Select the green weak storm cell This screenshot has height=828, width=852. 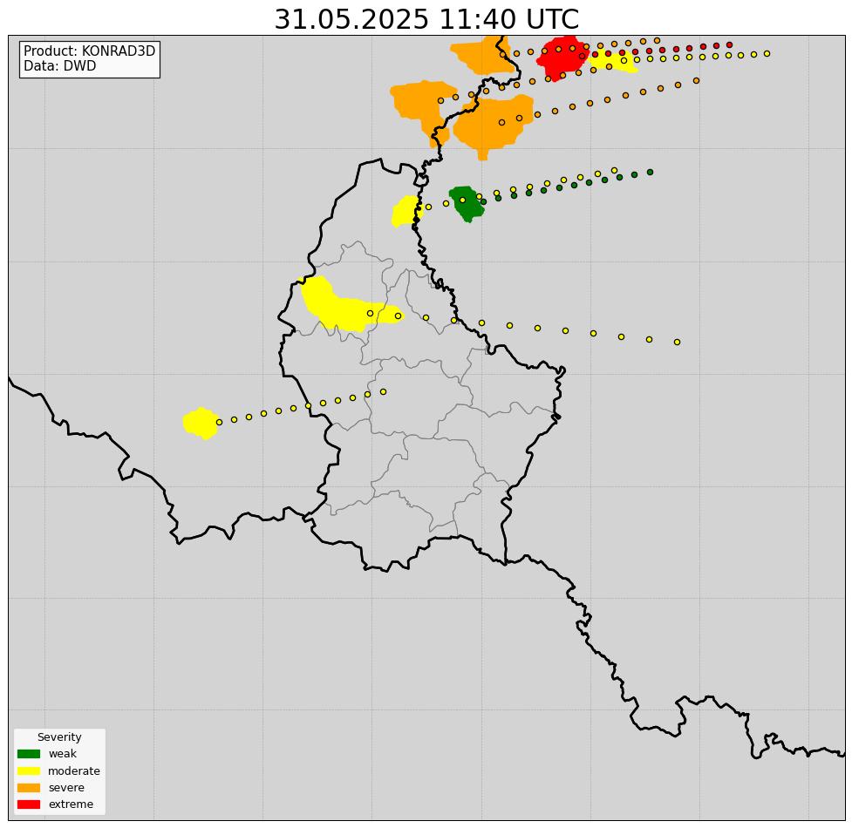coord(467,204)
